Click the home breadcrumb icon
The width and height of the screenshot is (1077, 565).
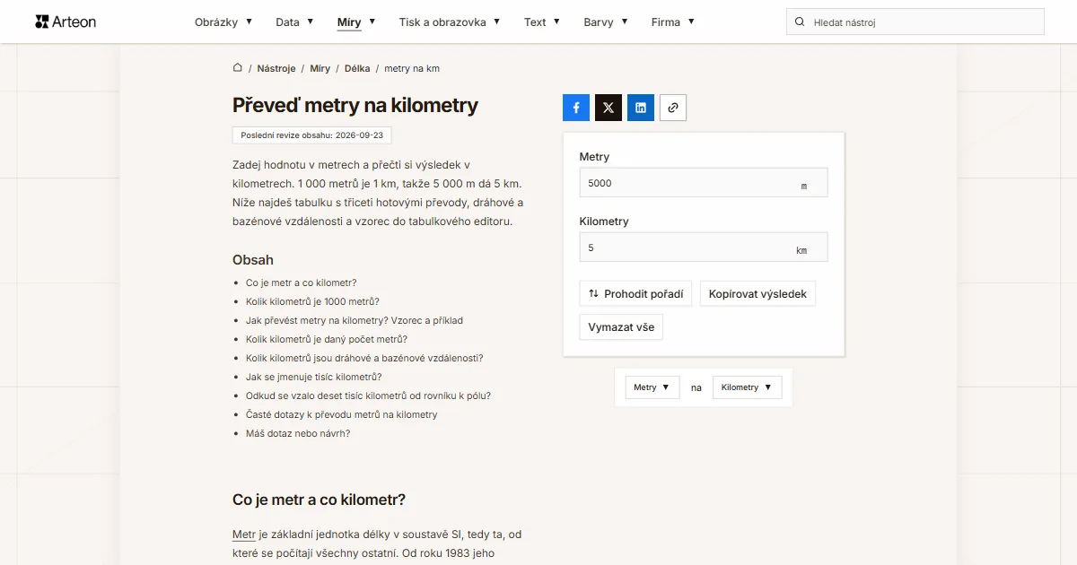point(238,68)
